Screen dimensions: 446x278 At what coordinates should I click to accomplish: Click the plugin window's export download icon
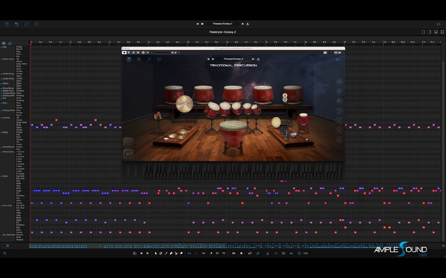258,59
